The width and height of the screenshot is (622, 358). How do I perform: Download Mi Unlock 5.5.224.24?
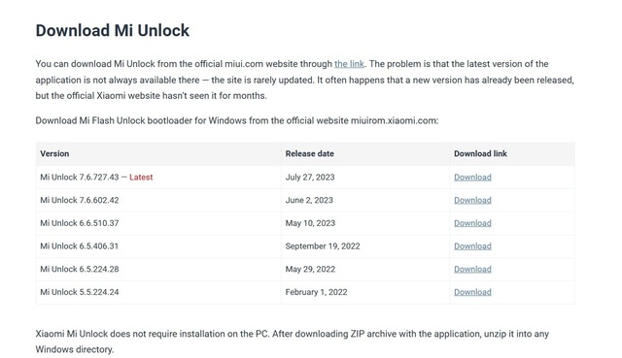[x=472, y=292]
